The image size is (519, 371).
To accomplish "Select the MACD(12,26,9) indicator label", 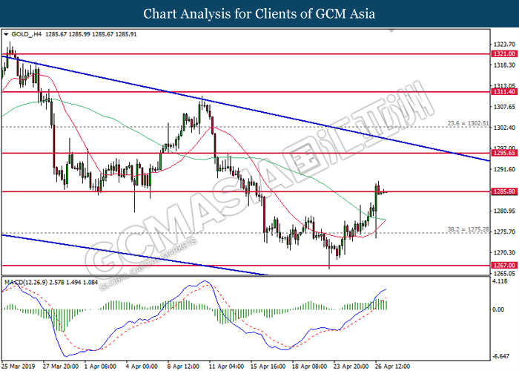I will pos(26,283).
